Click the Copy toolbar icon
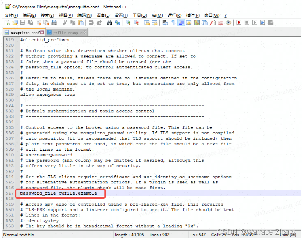The image size is (302, 240). pyautogui.click(x=73, y=23)
